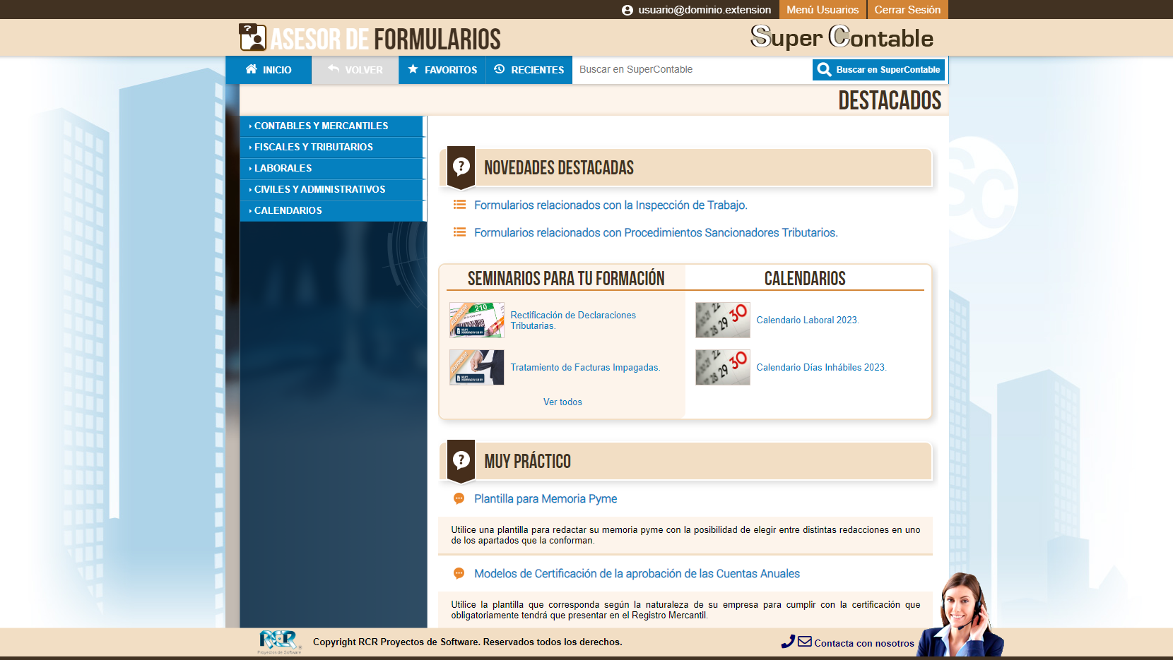The height and width of the screenshot is (660, 1173).
Task: Click the back arrow icon in VOLVER
Action: pyautogui.click(x=334, y=69)
